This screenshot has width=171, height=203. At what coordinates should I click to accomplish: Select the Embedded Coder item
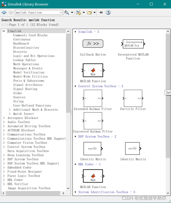(x=19, y=167)
